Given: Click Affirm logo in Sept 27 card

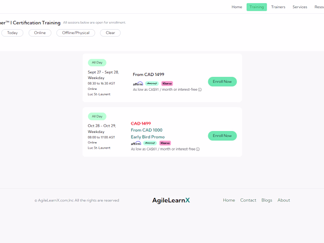Looking at the screenshot, I should (x=138, y=84).
